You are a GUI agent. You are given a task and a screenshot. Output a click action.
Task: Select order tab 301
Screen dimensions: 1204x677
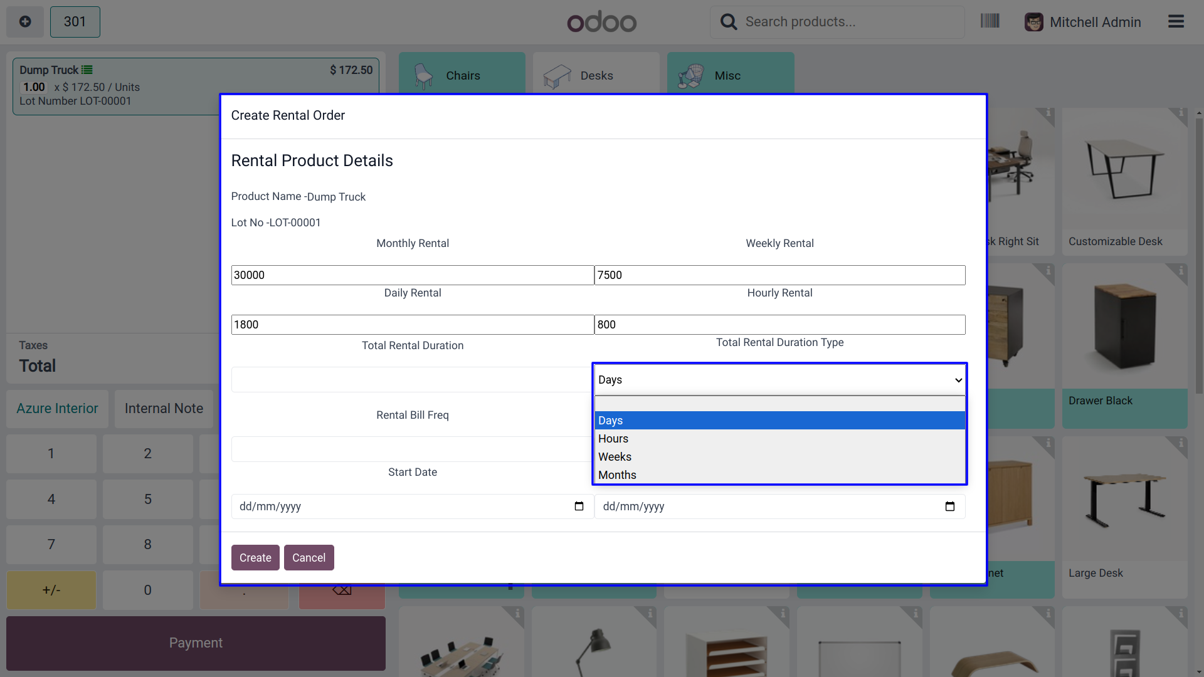[75, 22]
